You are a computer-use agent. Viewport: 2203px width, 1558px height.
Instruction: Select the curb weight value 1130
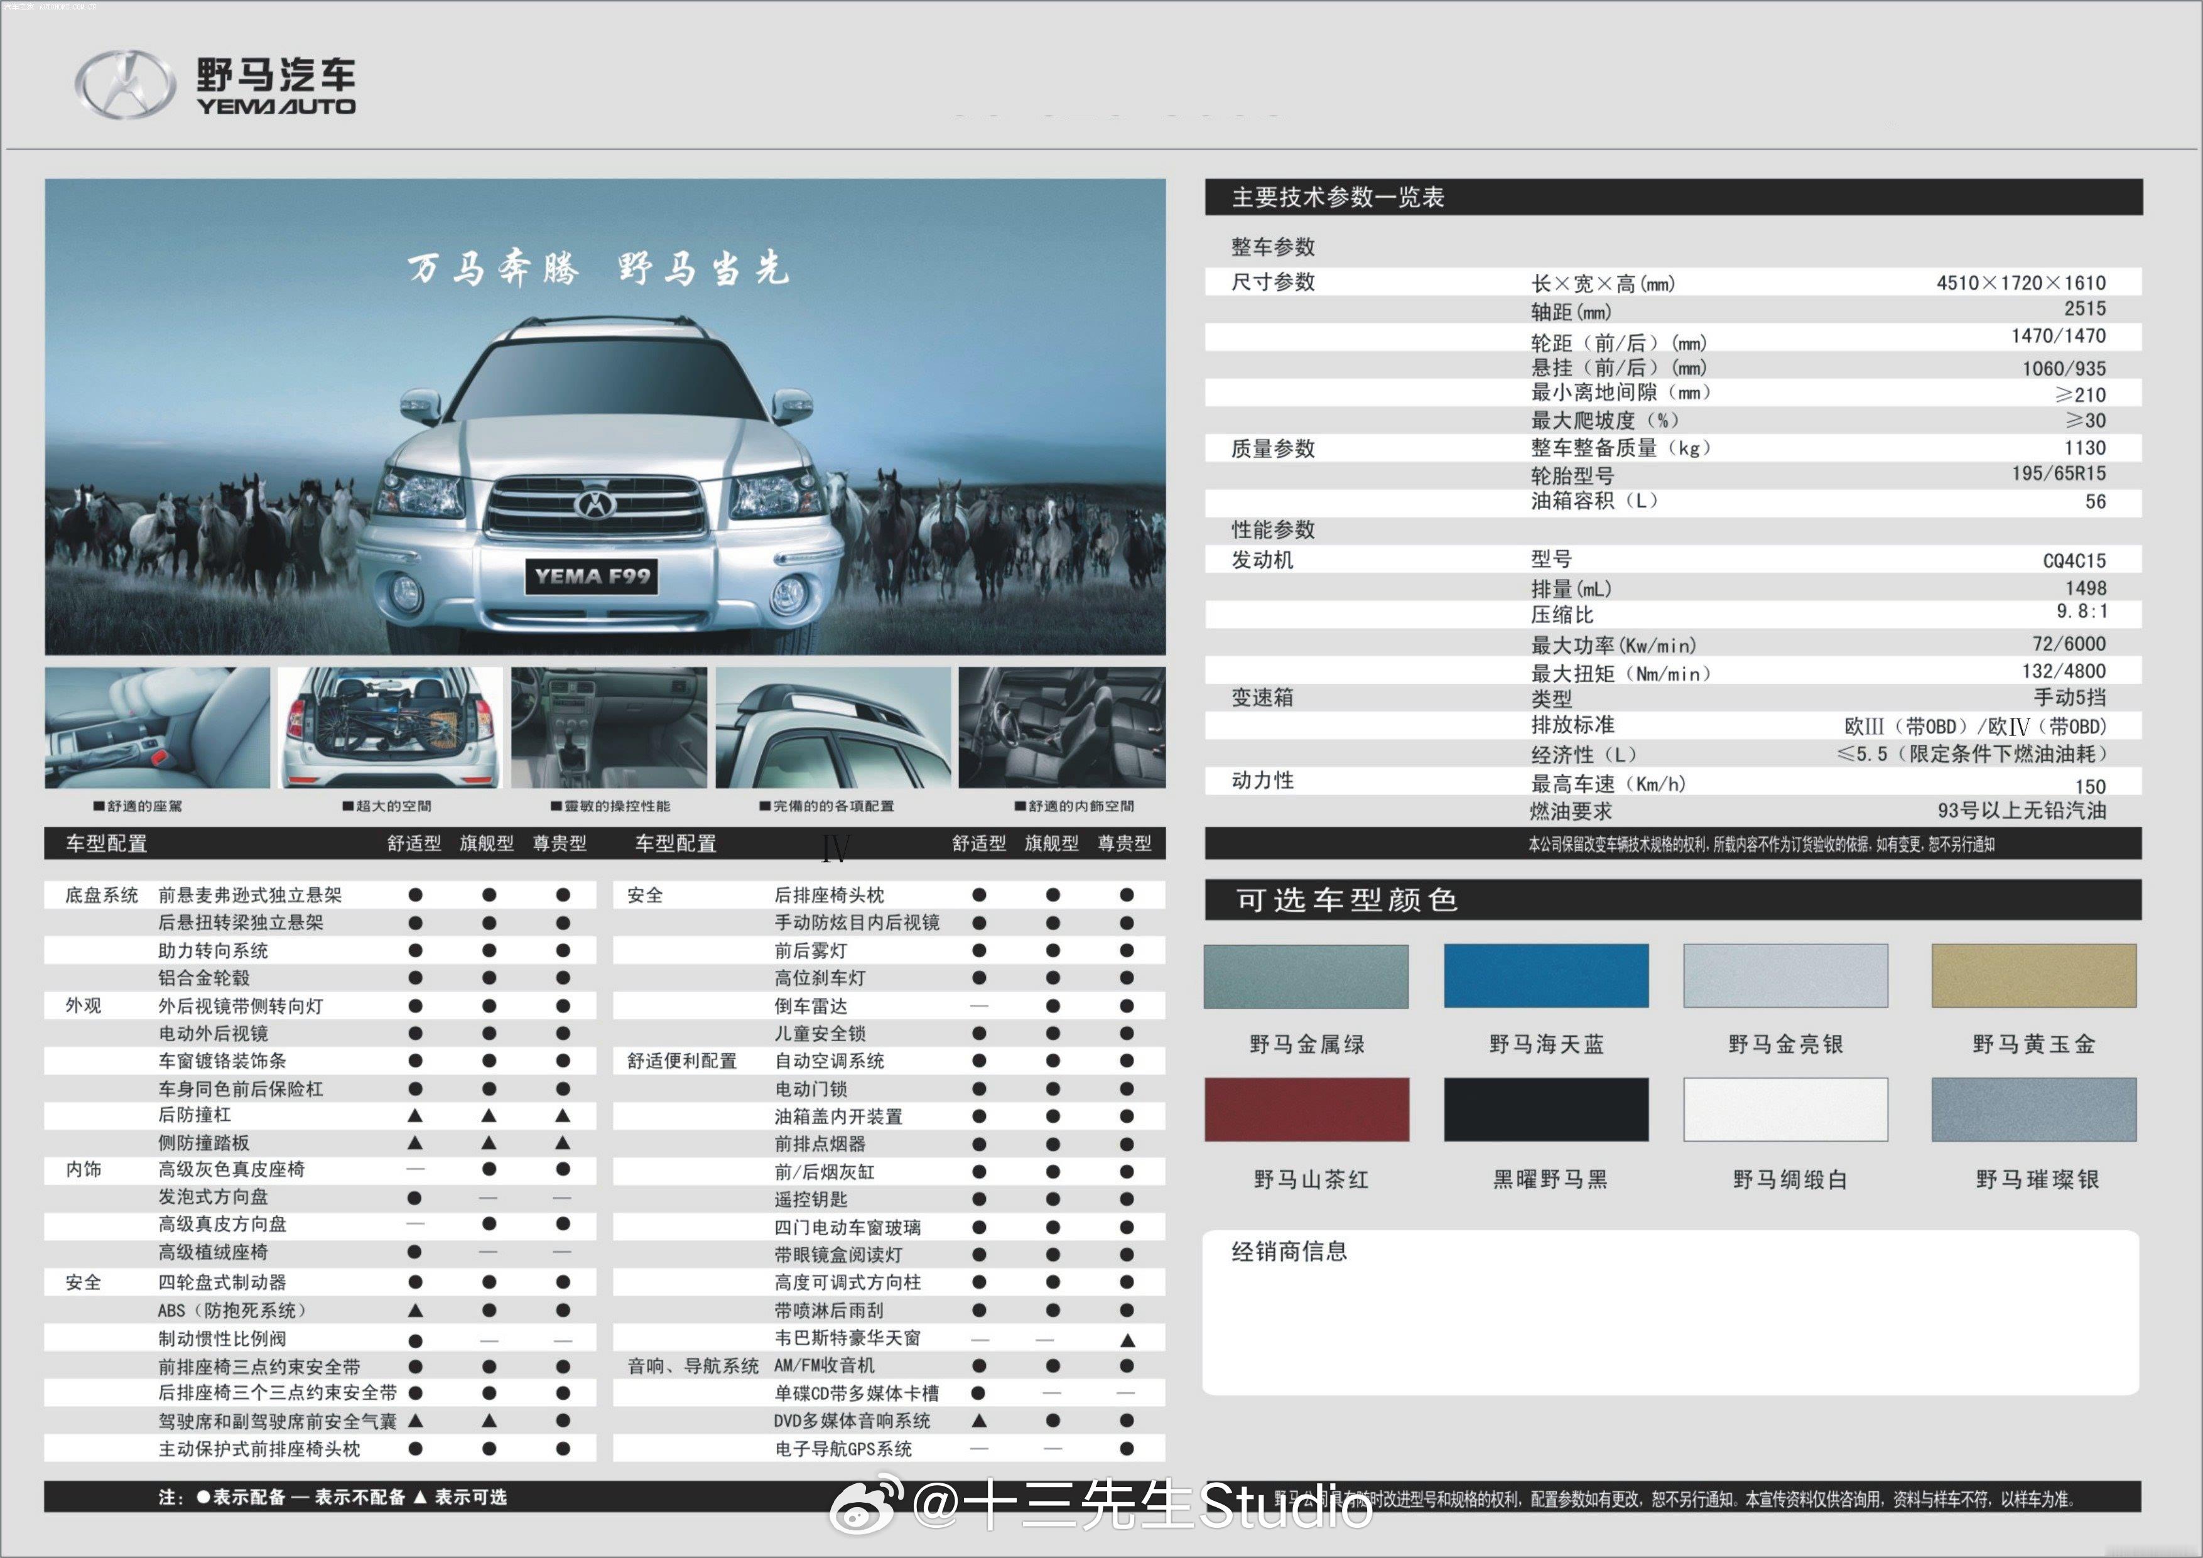coord(2085,448)
